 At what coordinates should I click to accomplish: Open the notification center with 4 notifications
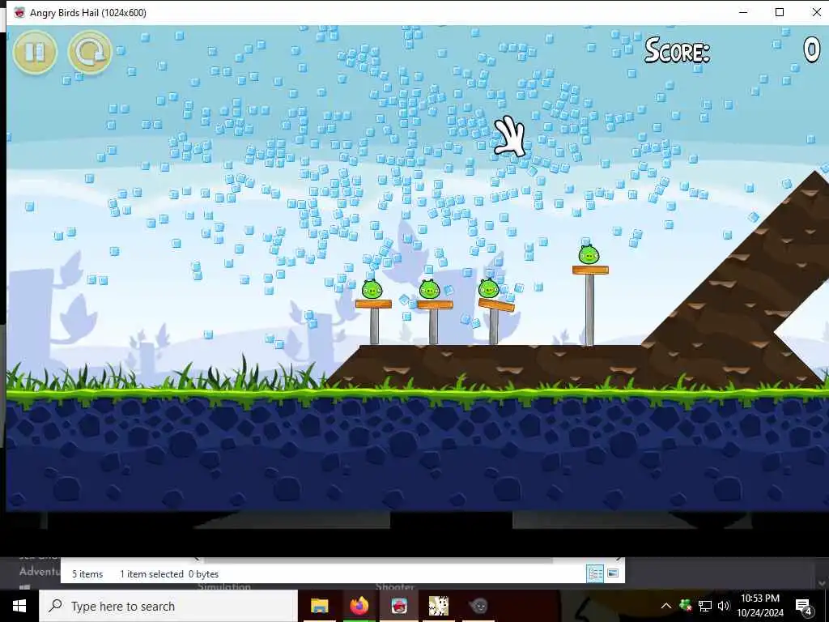(804, 606)
